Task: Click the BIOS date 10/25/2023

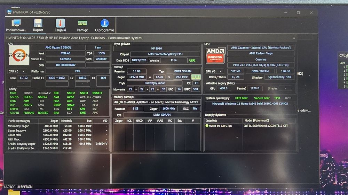Action: (x=139, y=60)
